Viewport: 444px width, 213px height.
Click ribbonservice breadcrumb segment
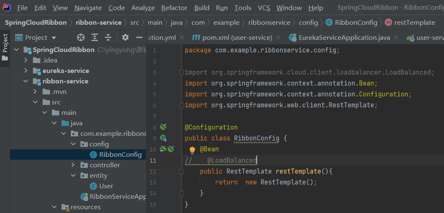pos(269,22)
